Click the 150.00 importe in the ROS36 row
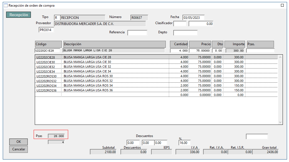289x162 pixels. click(239, 90)
